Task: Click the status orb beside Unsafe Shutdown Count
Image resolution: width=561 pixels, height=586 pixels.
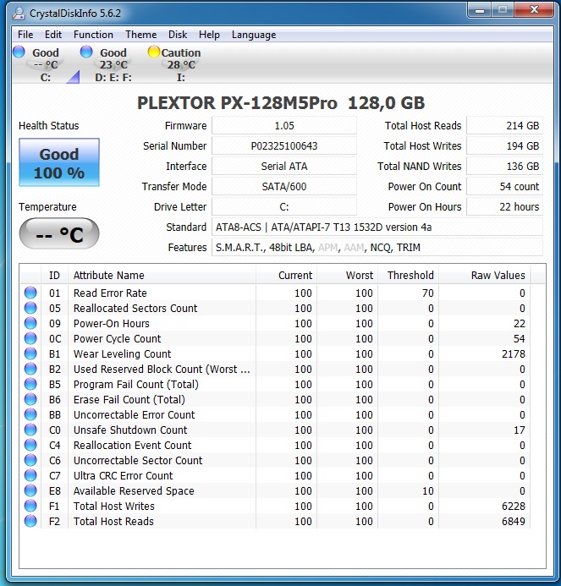Action: pyautogui.click(x=30, y=430)
